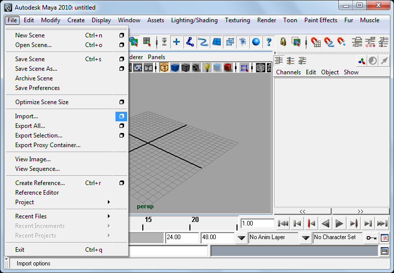Click isolate select icon in panel toolbar
This screenshot has width=394, height=273.
[244, 68]
